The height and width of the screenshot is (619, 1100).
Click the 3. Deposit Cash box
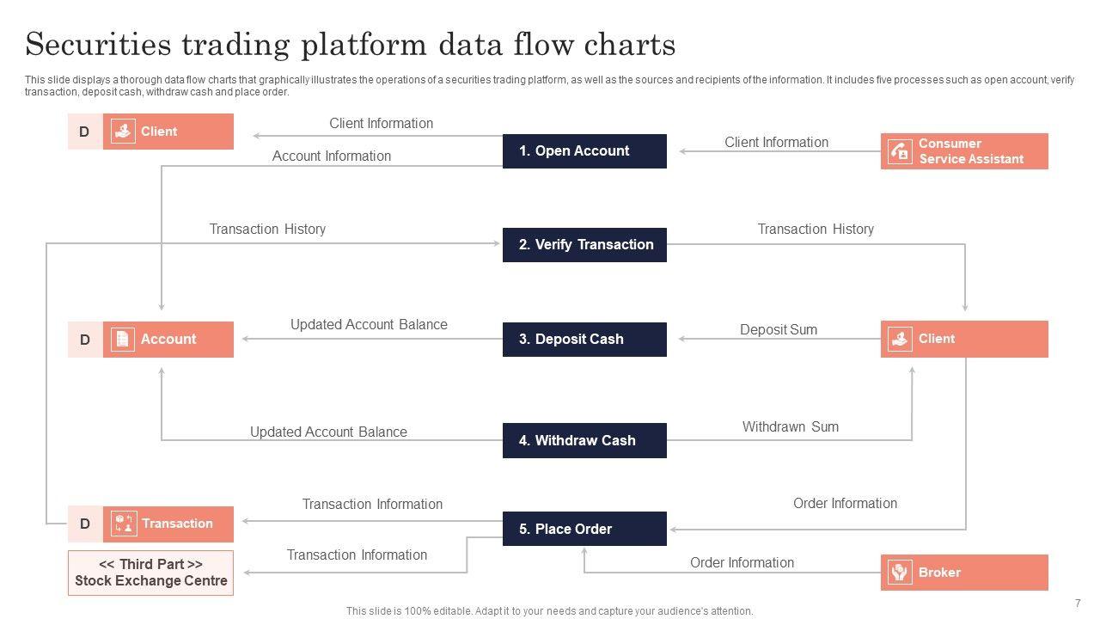click(584, 340)
